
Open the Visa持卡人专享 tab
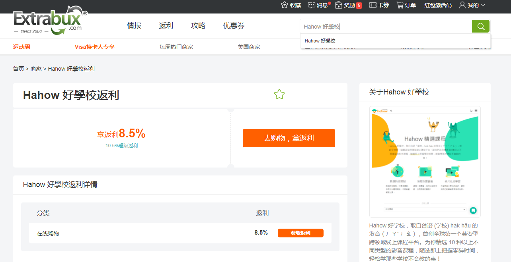95,47
